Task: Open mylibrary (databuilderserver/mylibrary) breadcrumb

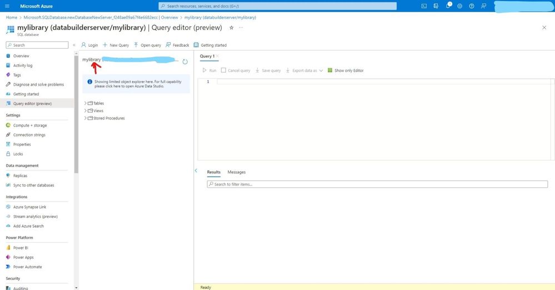Action: (220, 17)
